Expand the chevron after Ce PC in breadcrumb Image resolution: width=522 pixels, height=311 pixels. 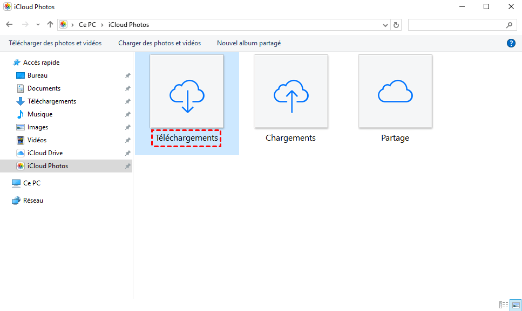click(x=102, y=25)
